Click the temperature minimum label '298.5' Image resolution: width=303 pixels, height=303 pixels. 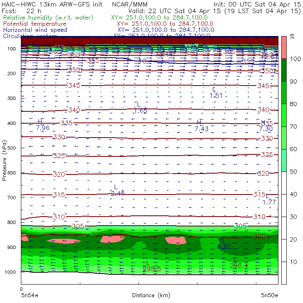pos(151,269)
